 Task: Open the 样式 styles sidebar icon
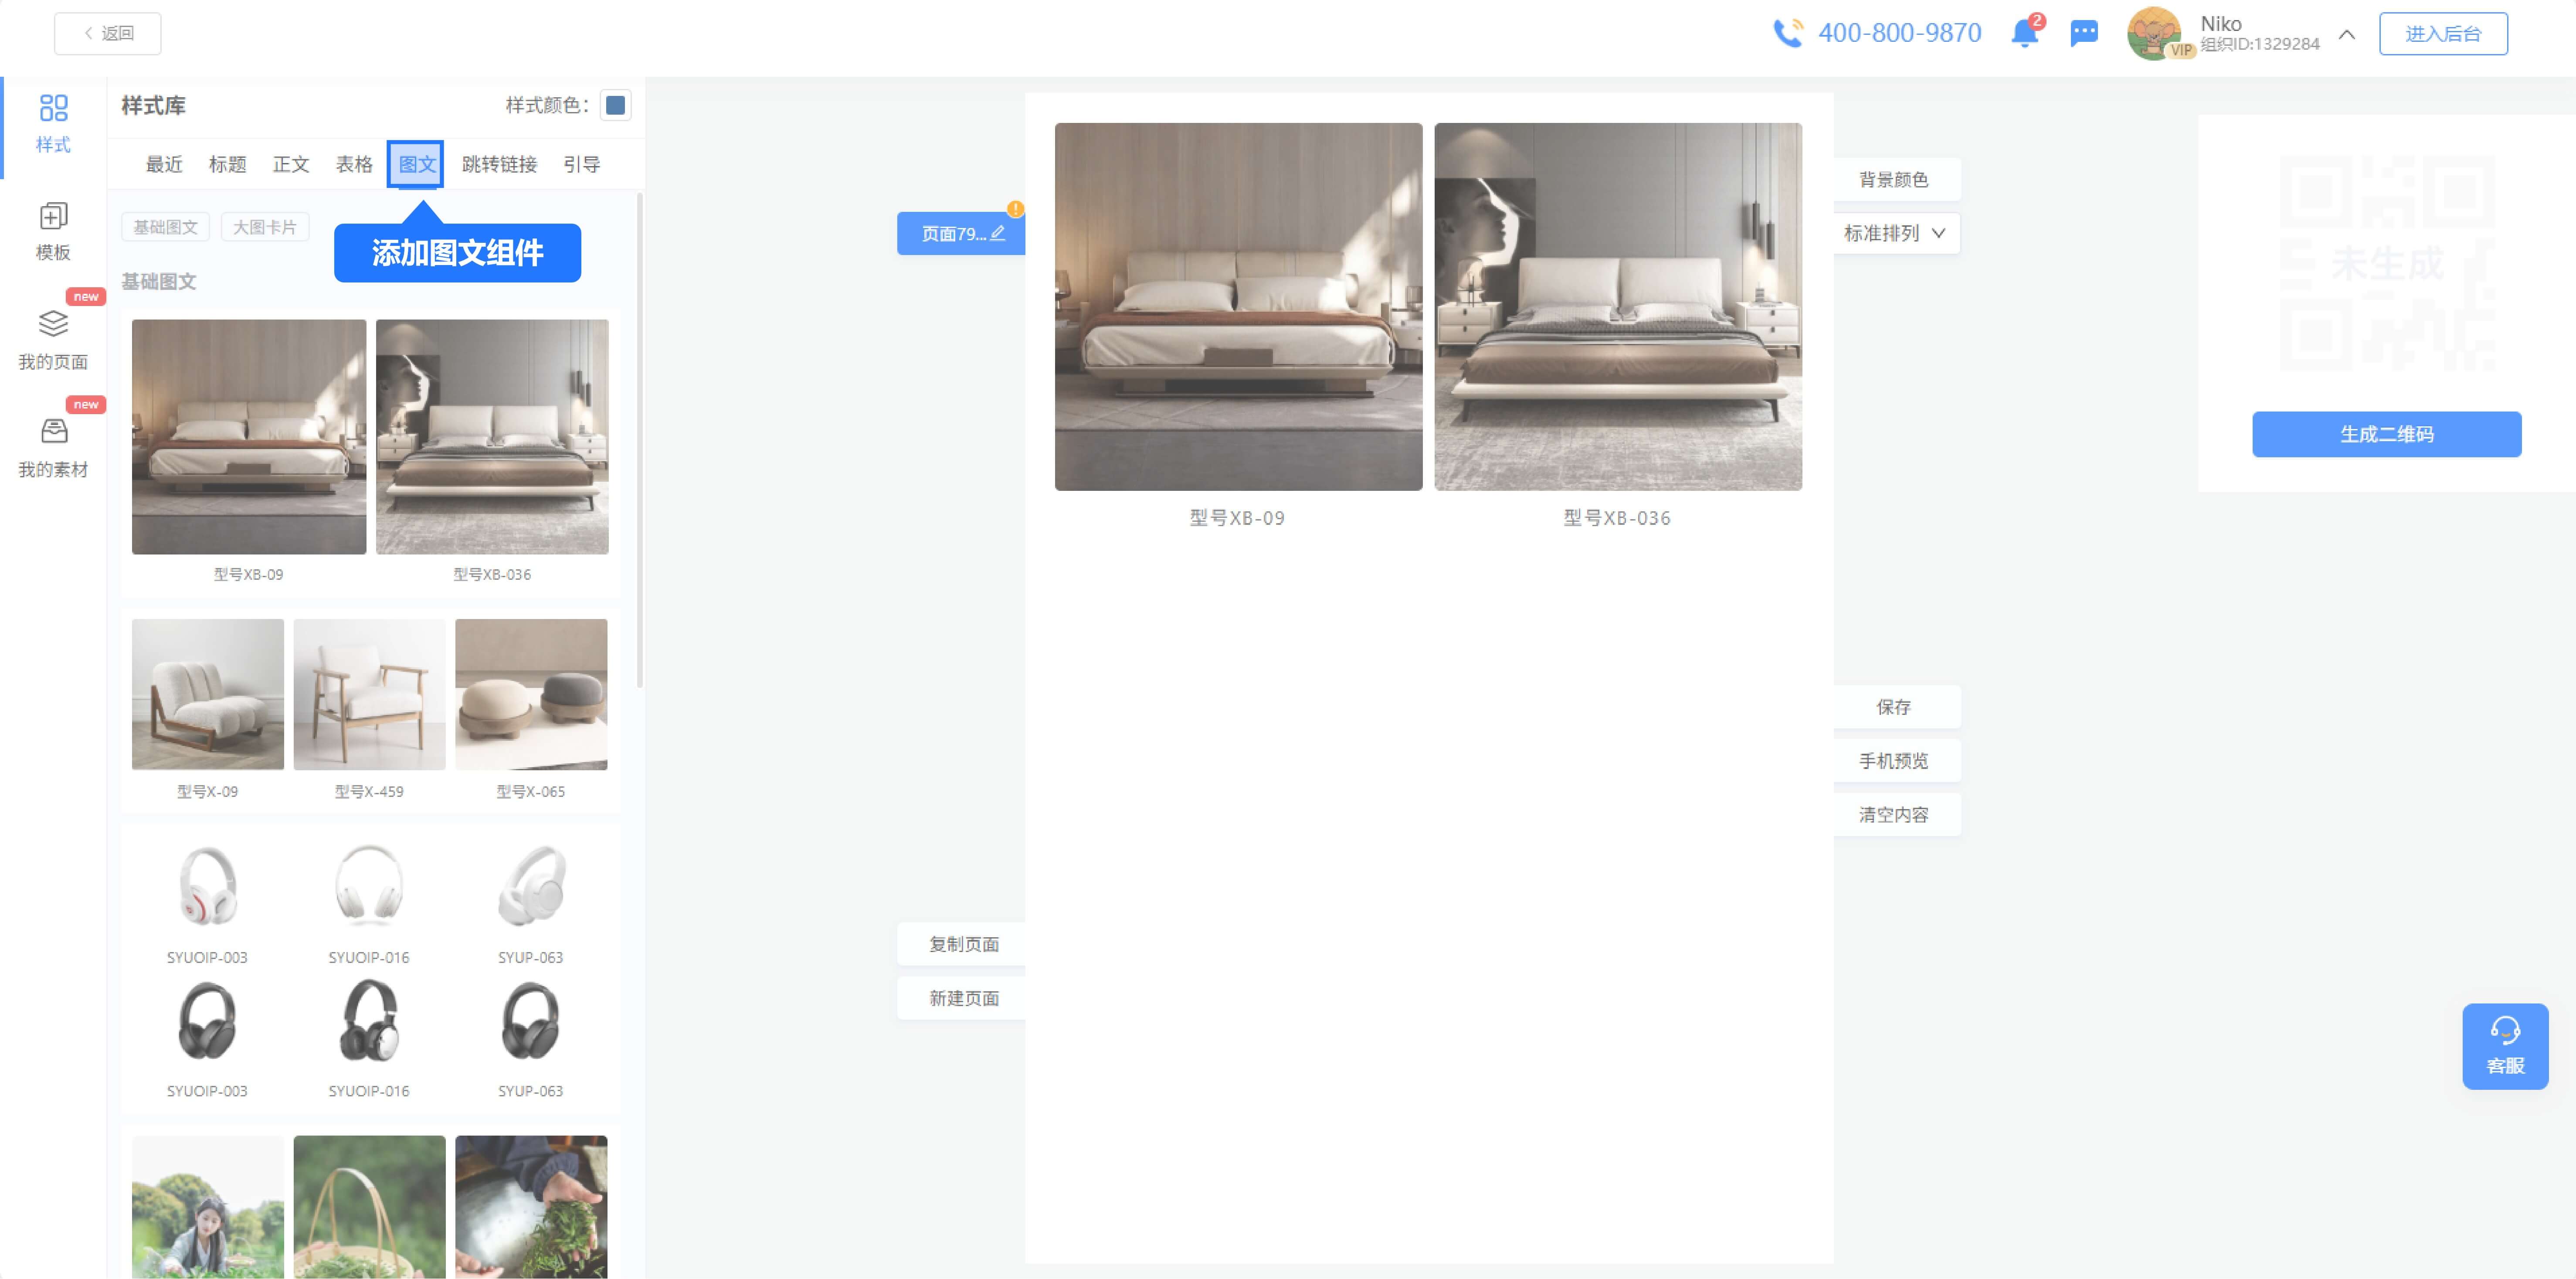coord(53,109)
